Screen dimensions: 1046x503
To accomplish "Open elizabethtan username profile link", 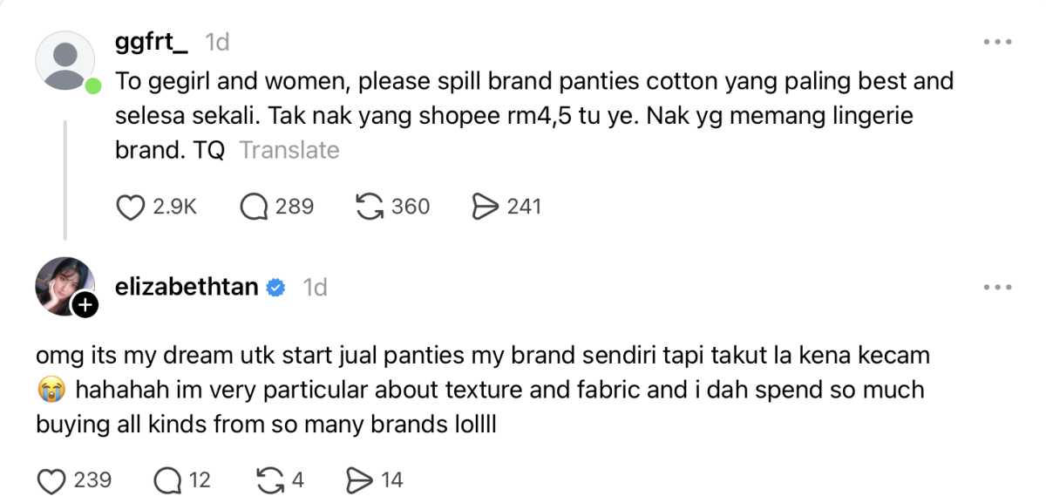I will tap(187, 287).
